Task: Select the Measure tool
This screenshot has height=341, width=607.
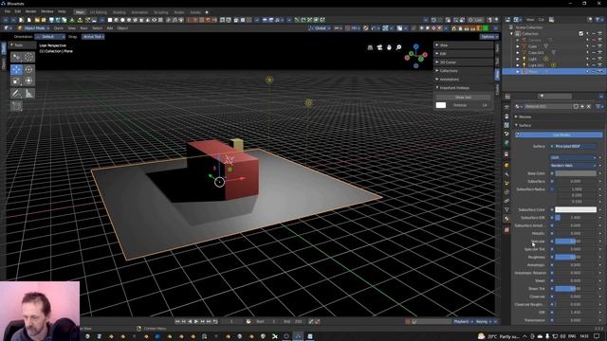Action: (28, 93)
